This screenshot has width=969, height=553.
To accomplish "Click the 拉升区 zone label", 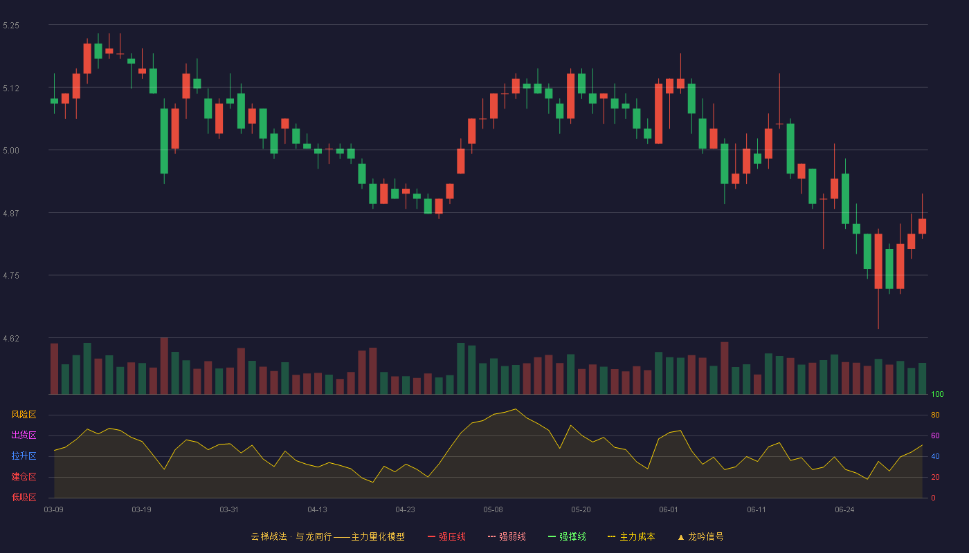I will (24, 456).
